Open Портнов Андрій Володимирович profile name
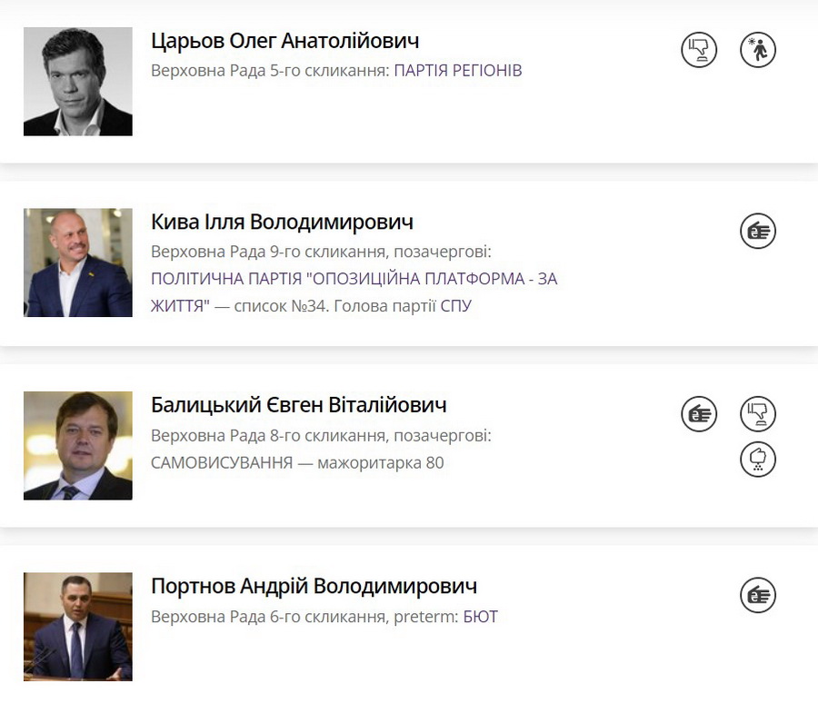 point(314,587)
